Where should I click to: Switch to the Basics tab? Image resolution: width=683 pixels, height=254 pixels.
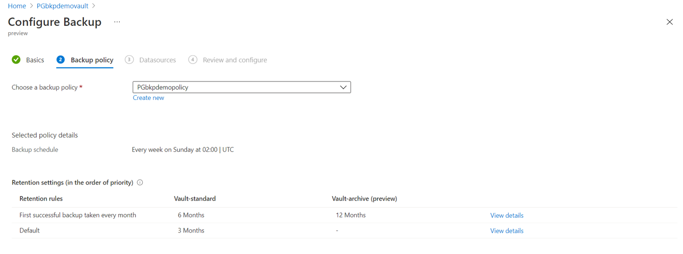pos(35,60)
